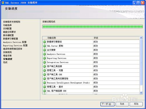This screenshot has height=109, width=146.
Task: Select the 完成 step in the sidebar
Action: point(5,62)
